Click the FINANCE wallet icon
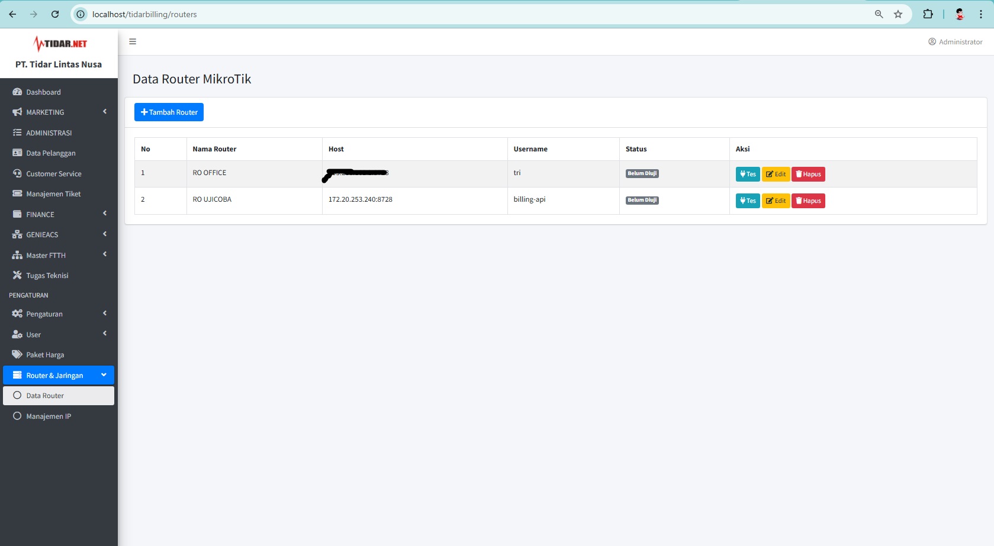 click(x=17, y=215)
